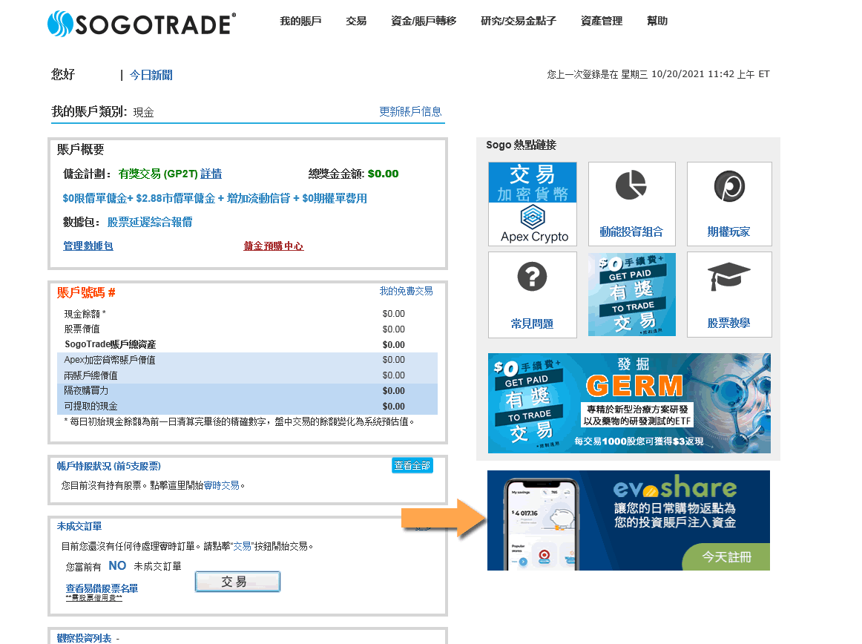Open the 交易 menu in navigation bar
This screenshot has width=862, height=644.
356,21
